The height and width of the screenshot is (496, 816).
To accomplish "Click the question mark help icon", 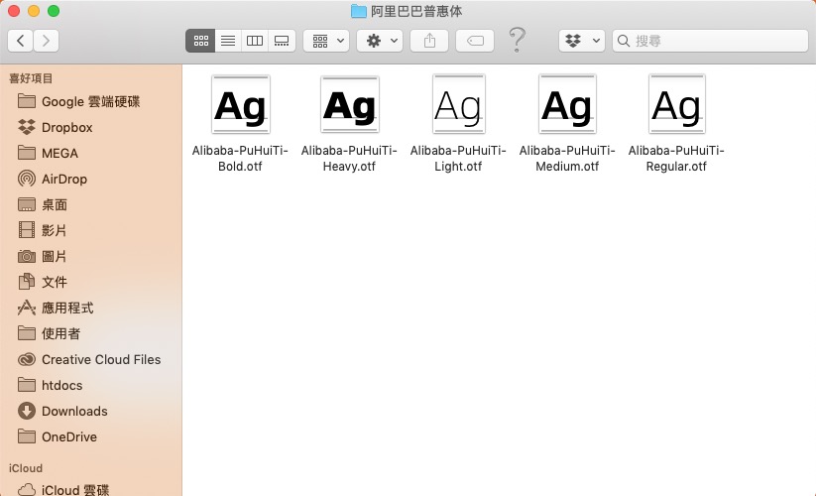I will [517, 41].
